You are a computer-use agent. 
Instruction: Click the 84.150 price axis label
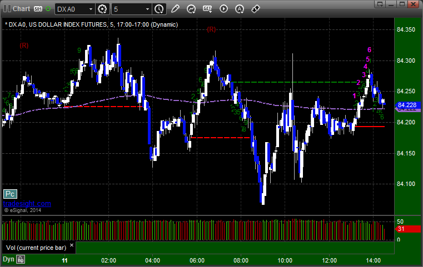coord(406,153)
